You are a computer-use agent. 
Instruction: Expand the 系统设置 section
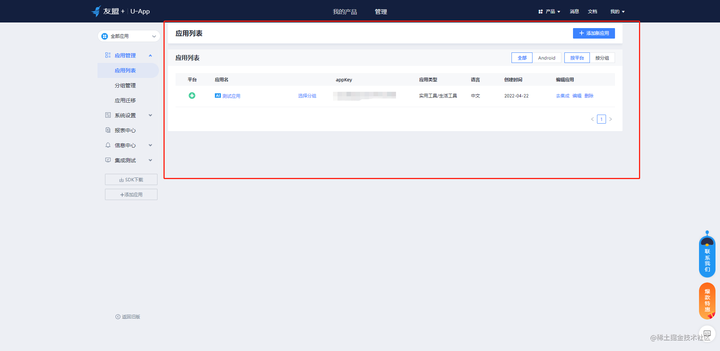click(x=150, y=115)
